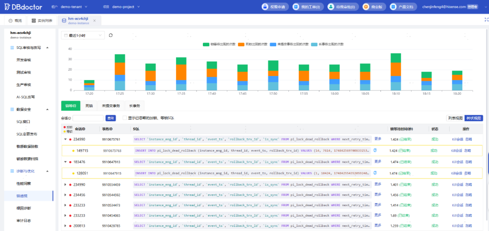Open 性能洞察 in the sidebar

(x=24, y=183)
